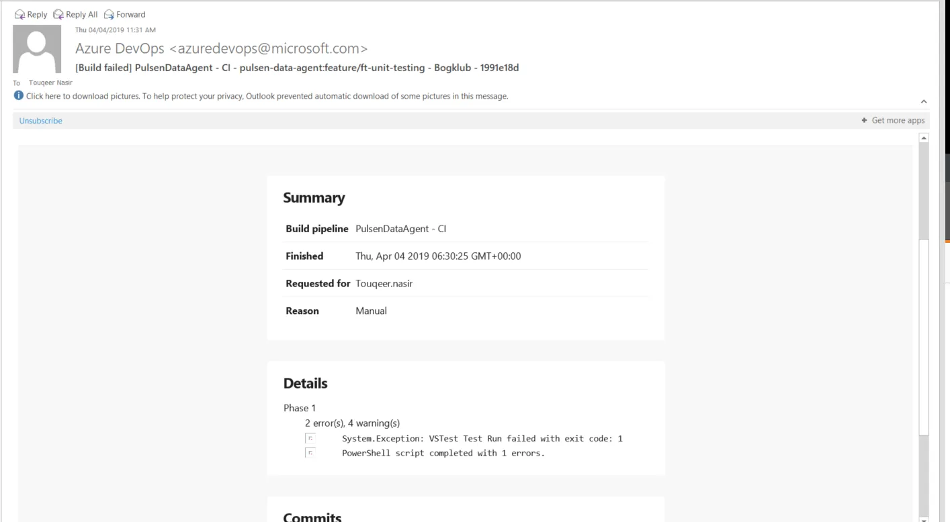Select 'PowerShell script completed with 1 errors.'
Image resolution: width=950 pixels, height=522 pixels.
point(443,453)
